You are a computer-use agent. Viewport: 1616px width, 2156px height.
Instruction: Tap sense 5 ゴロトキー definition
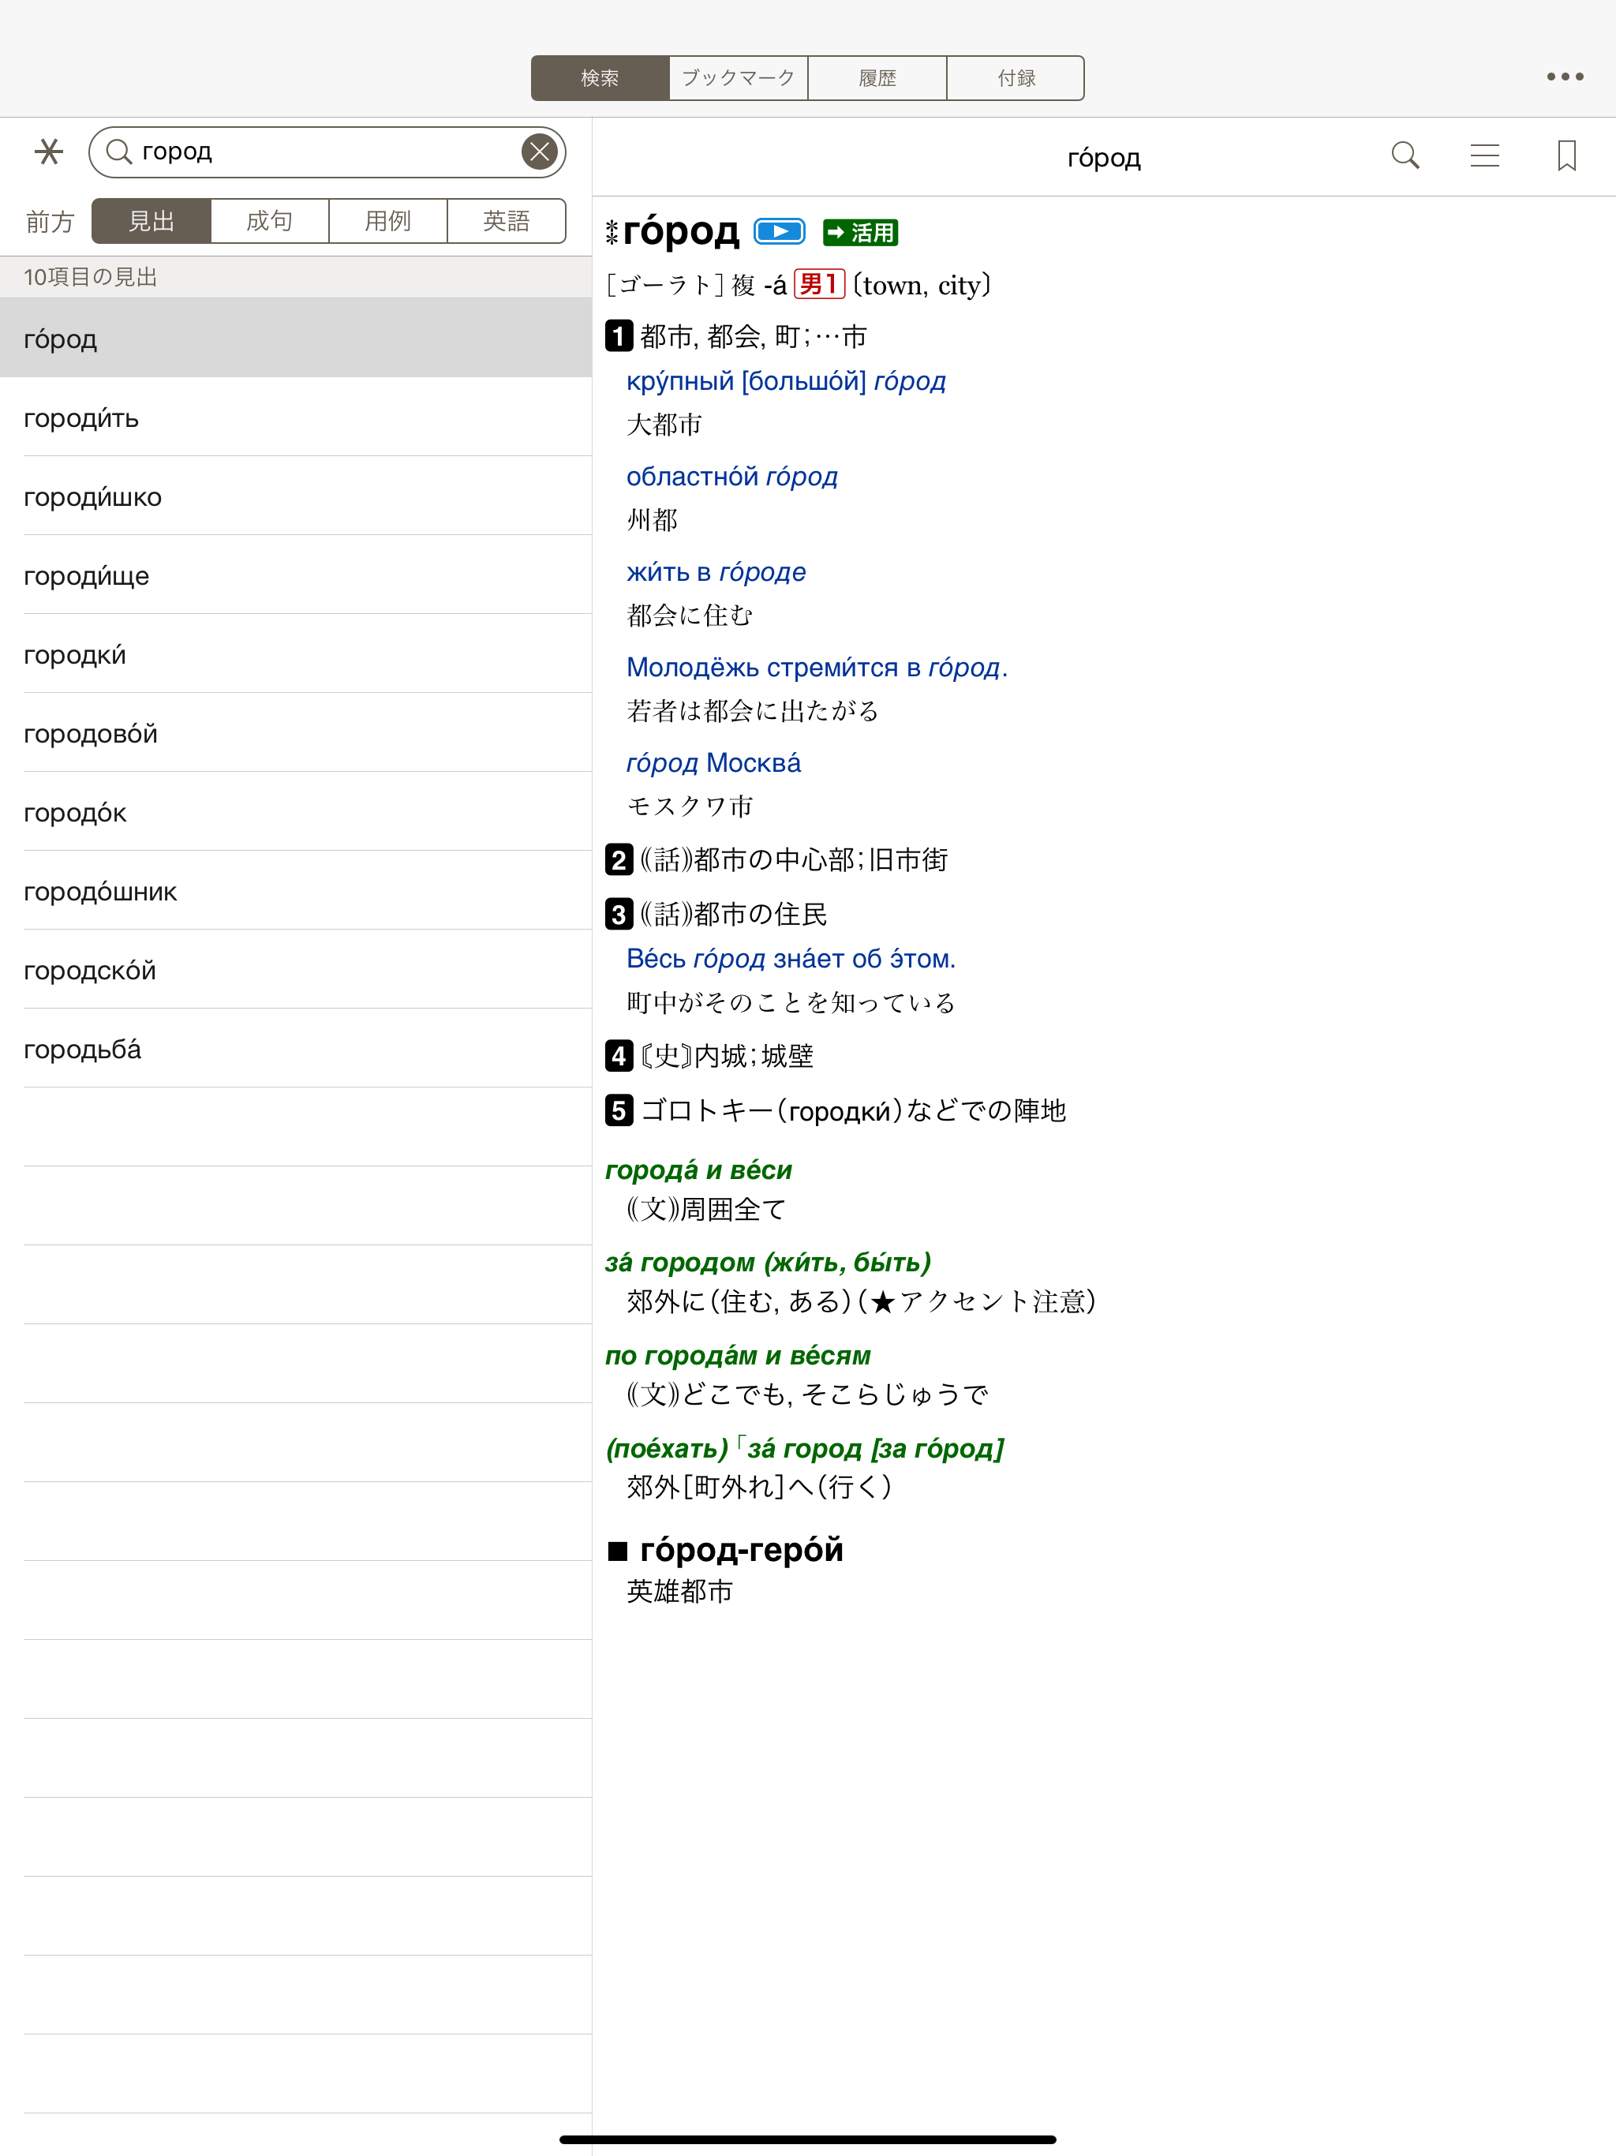point(853,1110)
